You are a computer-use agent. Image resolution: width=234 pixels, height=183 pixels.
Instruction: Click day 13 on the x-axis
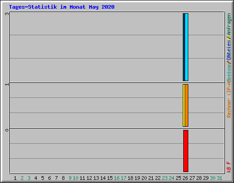[x=96, y=178]
